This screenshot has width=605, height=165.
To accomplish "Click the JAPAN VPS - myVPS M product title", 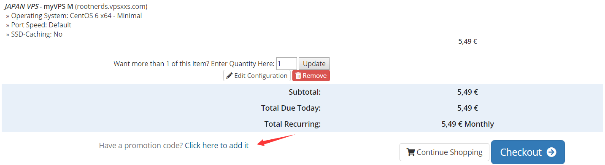I will coord(76,7).
